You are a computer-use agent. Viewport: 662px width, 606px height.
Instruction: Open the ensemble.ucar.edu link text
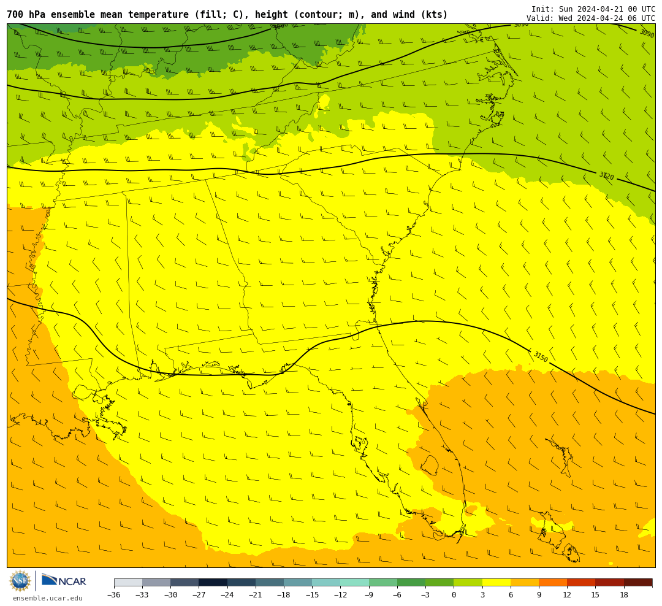[x=48, y=598]
